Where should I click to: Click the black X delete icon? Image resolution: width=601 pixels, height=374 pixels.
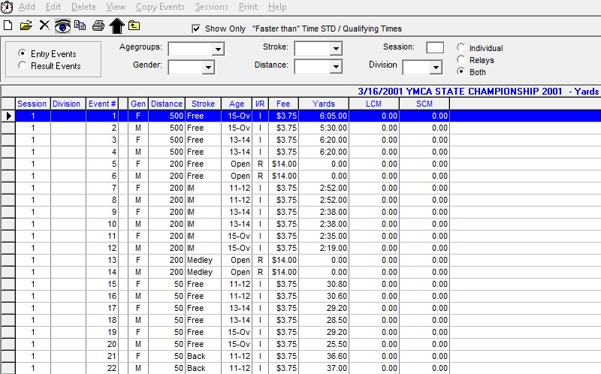[44, 26]
